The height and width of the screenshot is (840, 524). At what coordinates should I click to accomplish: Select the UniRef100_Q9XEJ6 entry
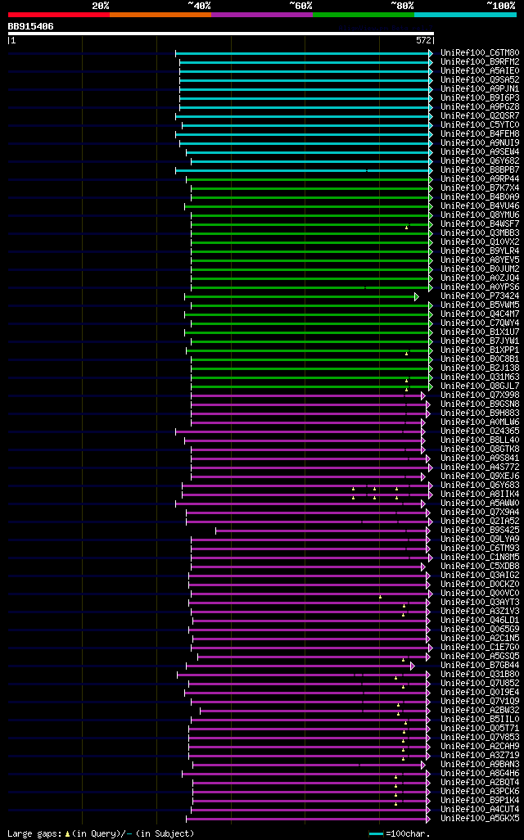tap(480, 476)
